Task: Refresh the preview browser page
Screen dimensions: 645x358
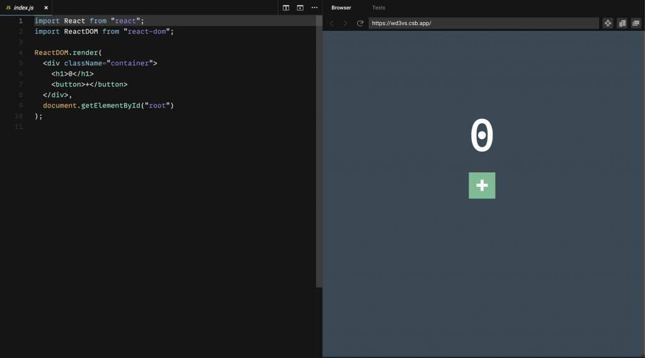Action: 360,23
